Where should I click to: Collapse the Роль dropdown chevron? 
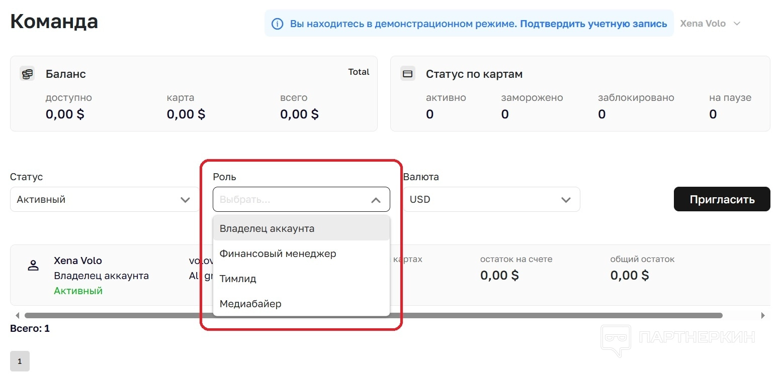coord(376,200)
